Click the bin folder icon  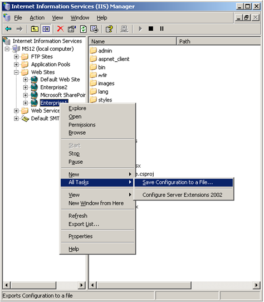(x=94, y=67)
